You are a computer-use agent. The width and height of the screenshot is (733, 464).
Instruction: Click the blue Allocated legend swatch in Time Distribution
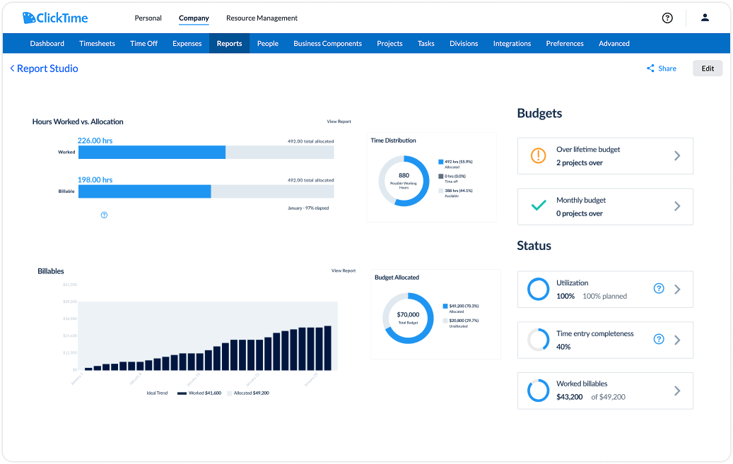pos(440,162)
